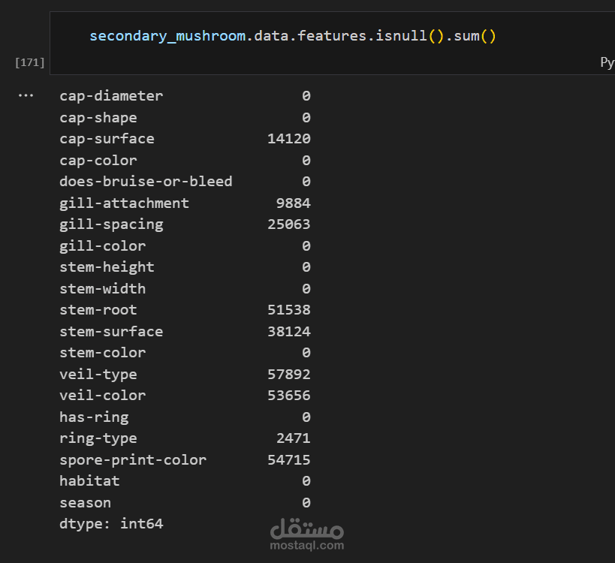615x563 pixels.
Task: Select the stem-root null count 51538
Action: [x=289, y=310]
